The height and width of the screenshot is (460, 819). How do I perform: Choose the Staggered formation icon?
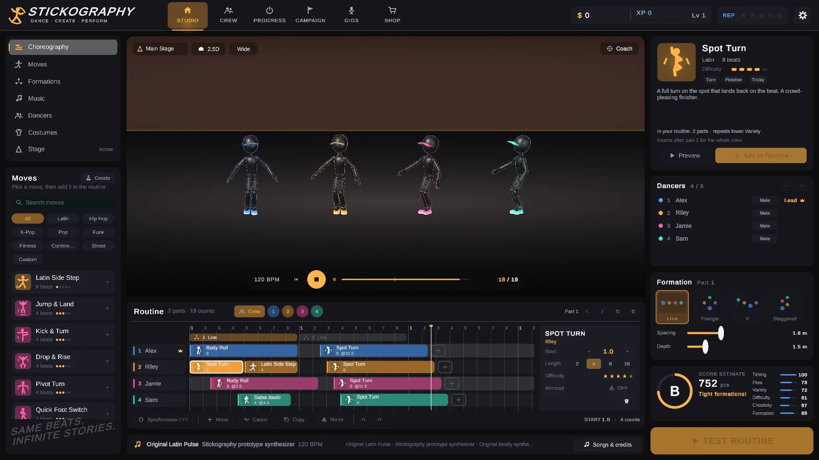(784, 307)
